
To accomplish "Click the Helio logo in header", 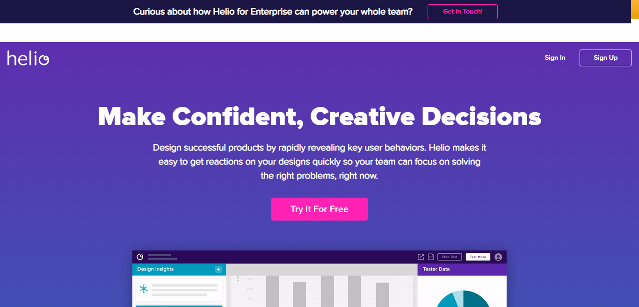I will coord(28,58).
